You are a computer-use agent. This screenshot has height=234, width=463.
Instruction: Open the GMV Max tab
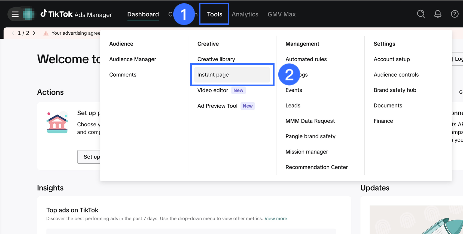coord(281,14)
